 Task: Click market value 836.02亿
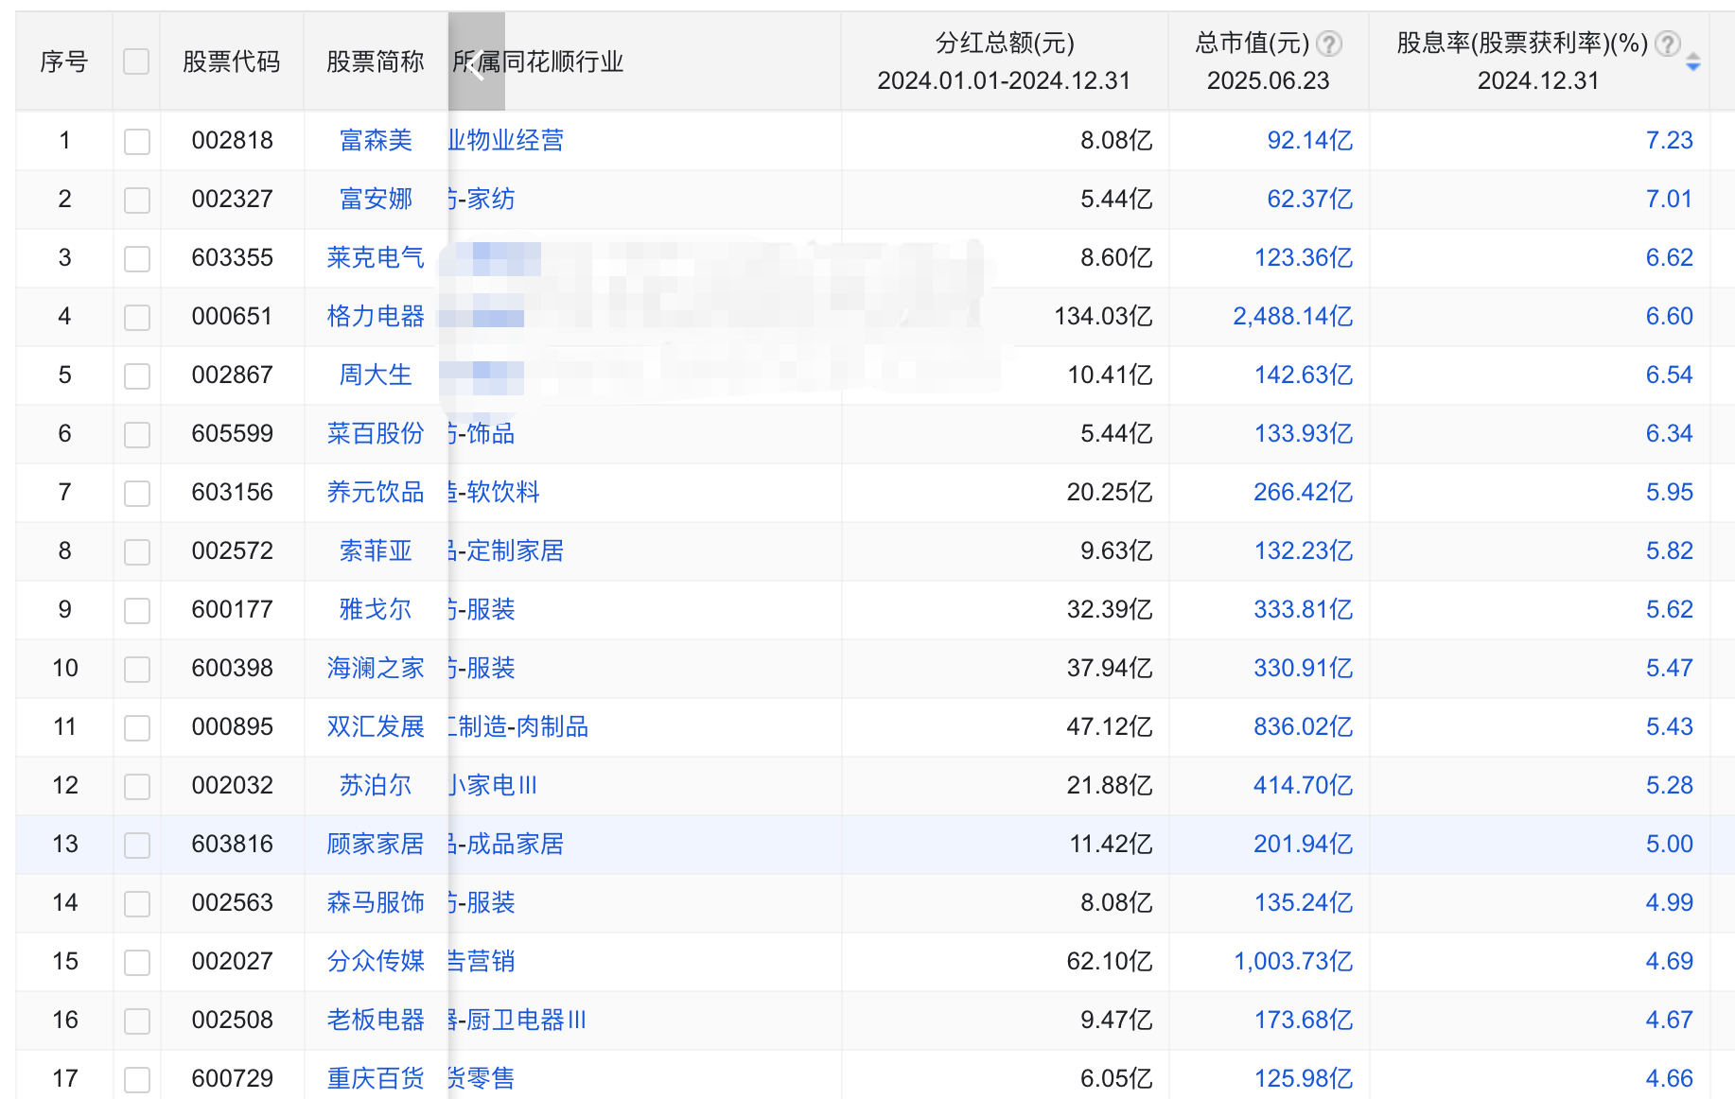point(1304,726)
